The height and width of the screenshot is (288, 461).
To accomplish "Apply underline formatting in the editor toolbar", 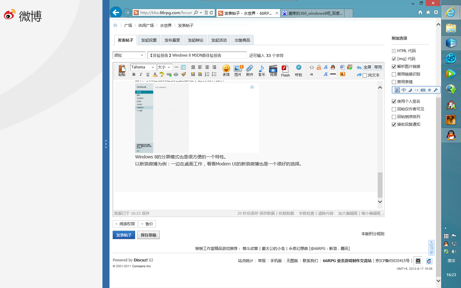I will click(148, 74).
